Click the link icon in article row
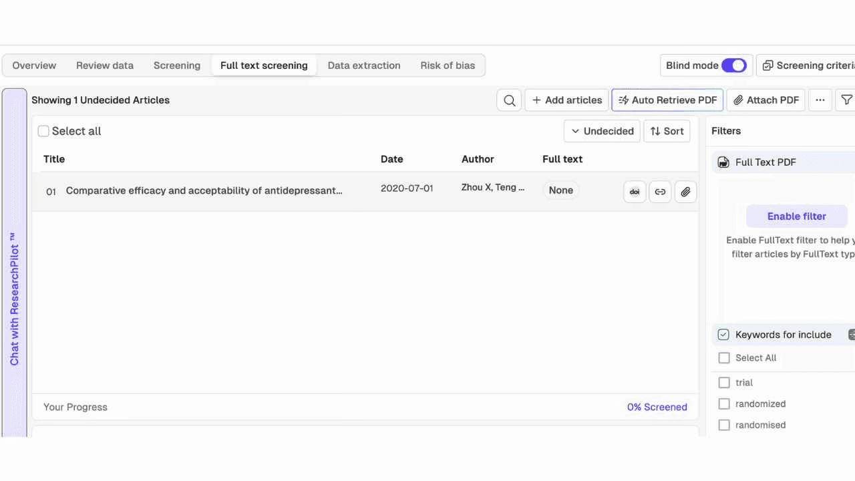This screenshot has height=481, width=855. (x=660, y=192)
